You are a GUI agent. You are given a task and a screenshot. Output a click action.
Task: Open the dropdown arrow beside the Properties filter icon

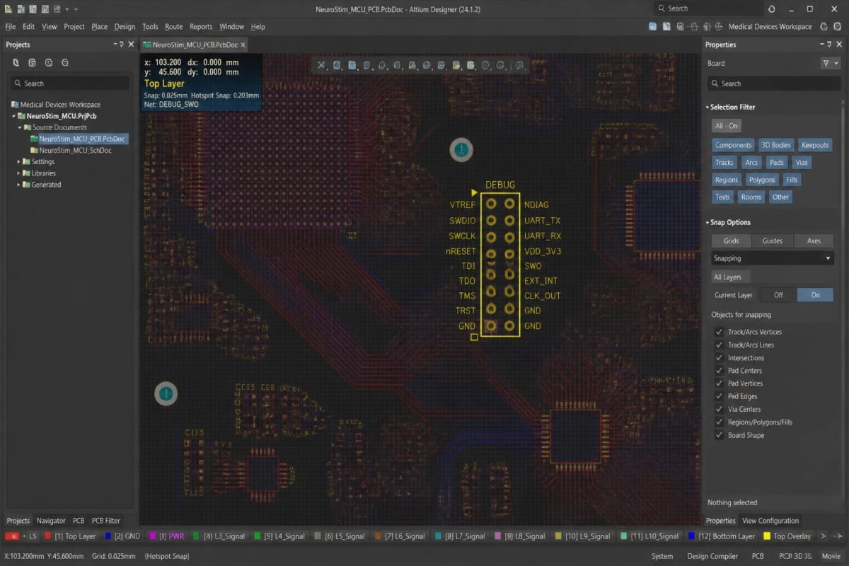pos(836,63)
